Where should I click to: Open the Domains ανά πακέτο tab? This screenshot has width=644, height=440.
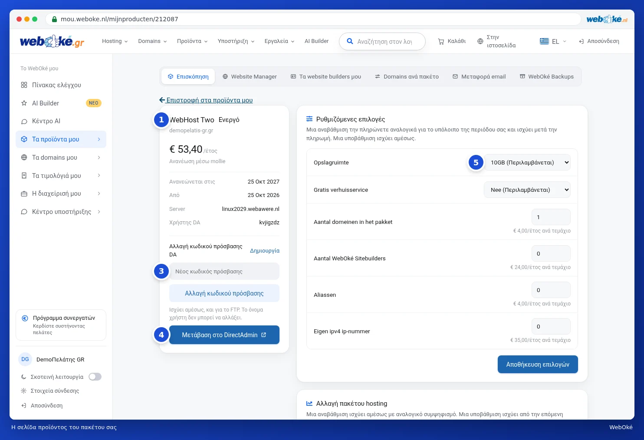click(x=407, y=77)
